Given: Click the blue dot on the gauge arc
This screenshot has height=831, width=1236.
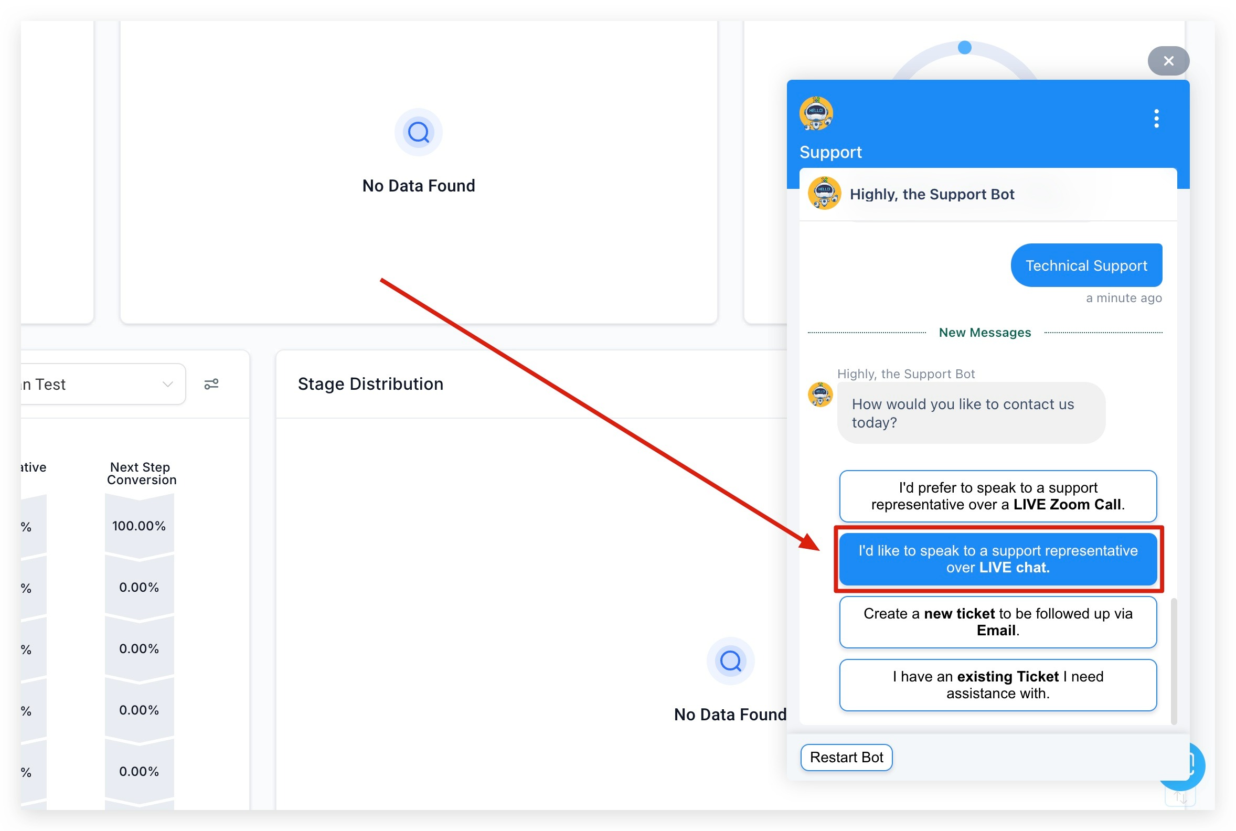Looking at the screenshot, I should click(x=964, y=48).
